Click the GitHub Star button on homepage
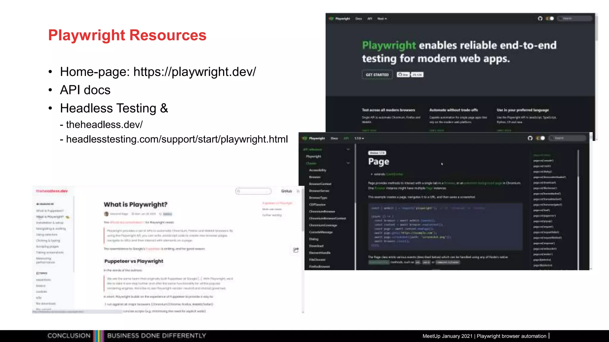Screen dimensions: 609x342 pyautogui.click(x=403, y=75)
